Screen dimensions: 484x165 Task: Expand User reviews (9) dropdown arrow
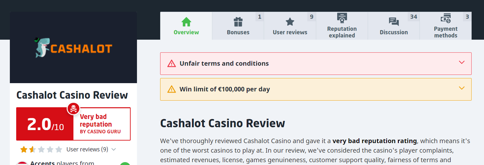[113, 150]
